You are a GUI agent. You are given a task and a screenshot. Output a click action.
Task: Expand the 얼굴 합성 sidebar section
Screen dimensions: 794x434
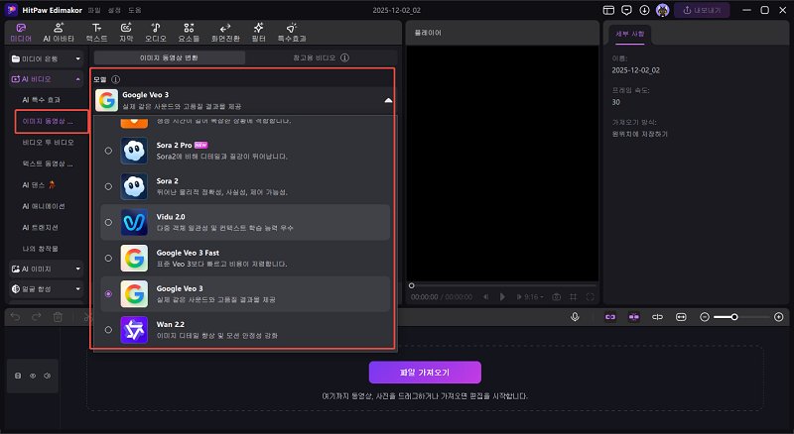click(x=46, y=288)
